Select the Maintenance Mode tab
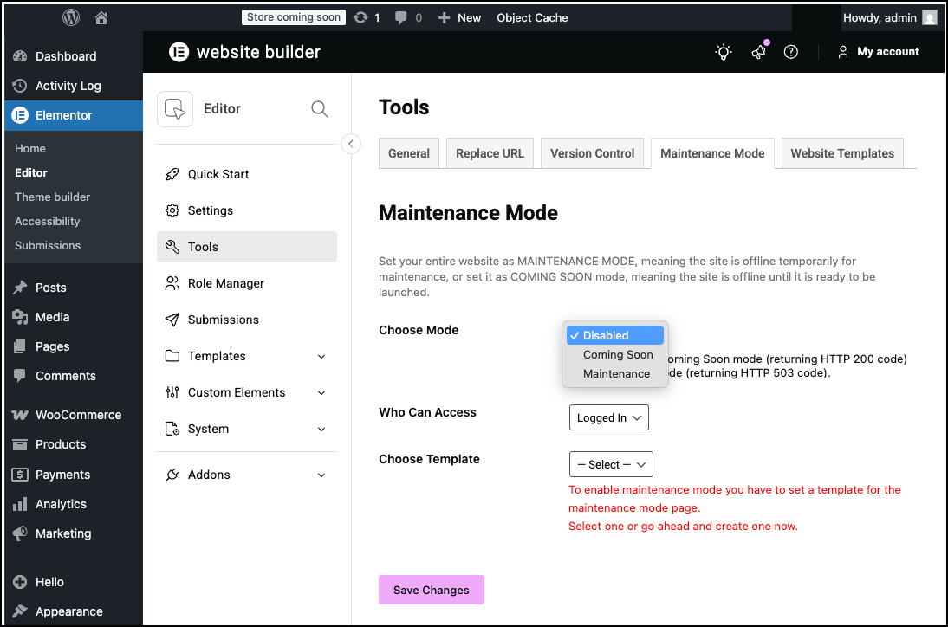The height and width of the screenshot is (627, 948). [x=712, y=153]
